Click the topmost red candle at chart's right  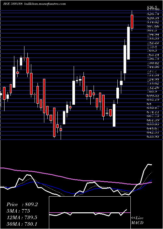click(x=132, y=22)
